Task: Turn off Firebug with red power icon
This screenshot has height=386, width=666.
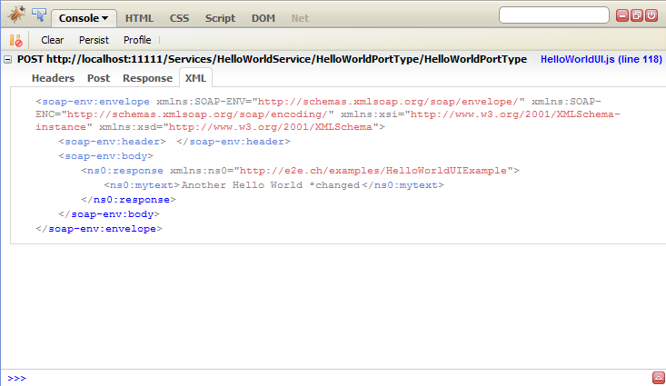Action: (x=651, y=15)
